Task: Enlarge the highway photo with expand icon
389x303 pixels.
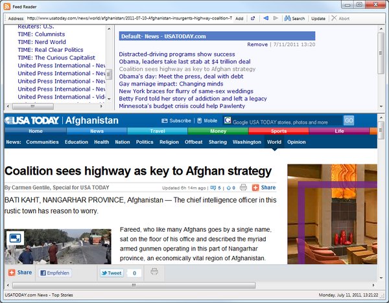Action: point(15,238)
